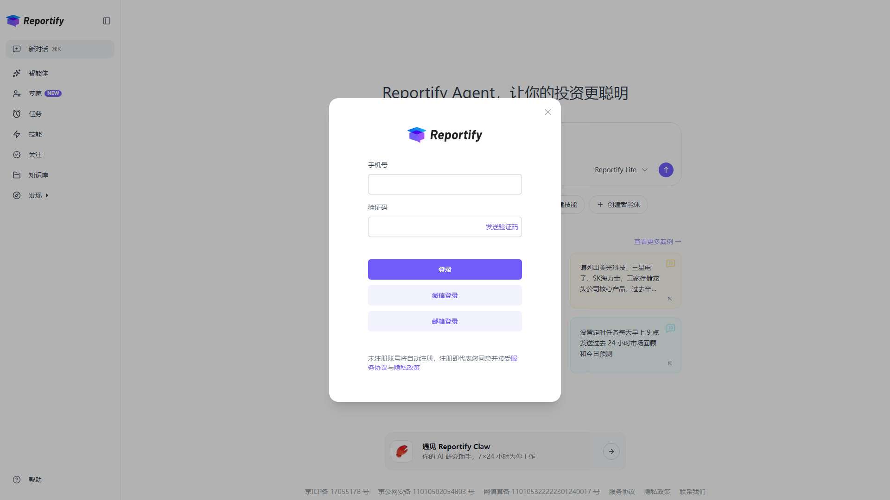Click the Reportify logo in login dialog

coord(445,135)
